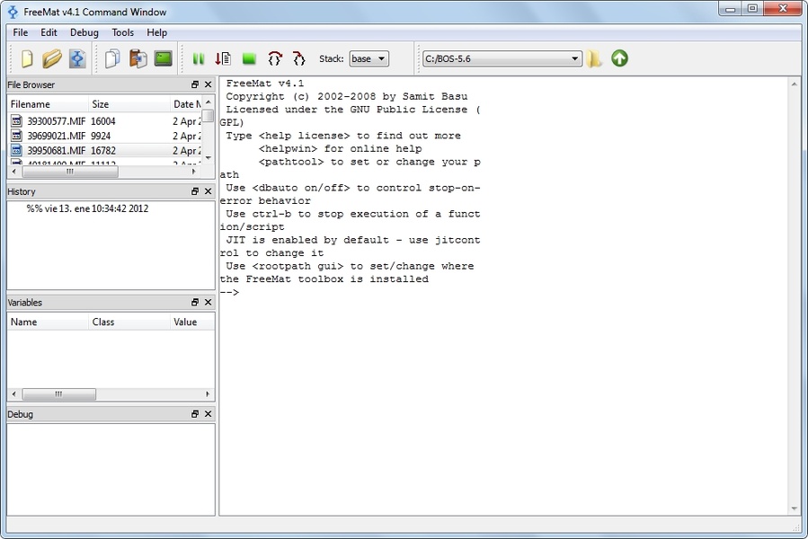Click the empty Debug panel area
The height and width of the screenshot is (539, 808).
click(x=111, y=470)
